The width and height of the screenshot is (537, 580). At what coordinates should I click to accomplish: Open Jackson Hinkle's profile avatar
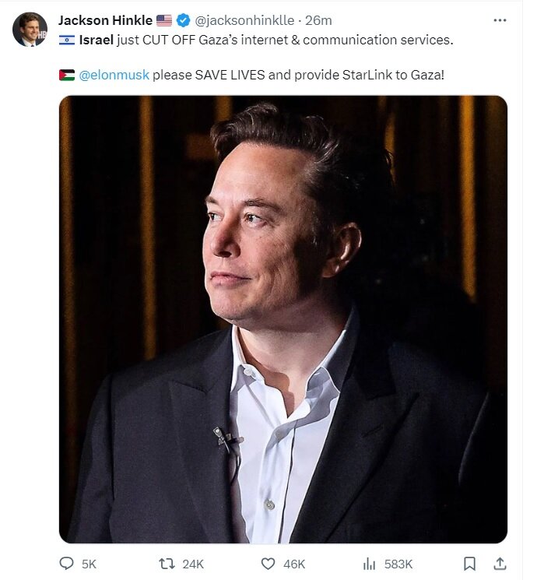(x=30, y=30)
